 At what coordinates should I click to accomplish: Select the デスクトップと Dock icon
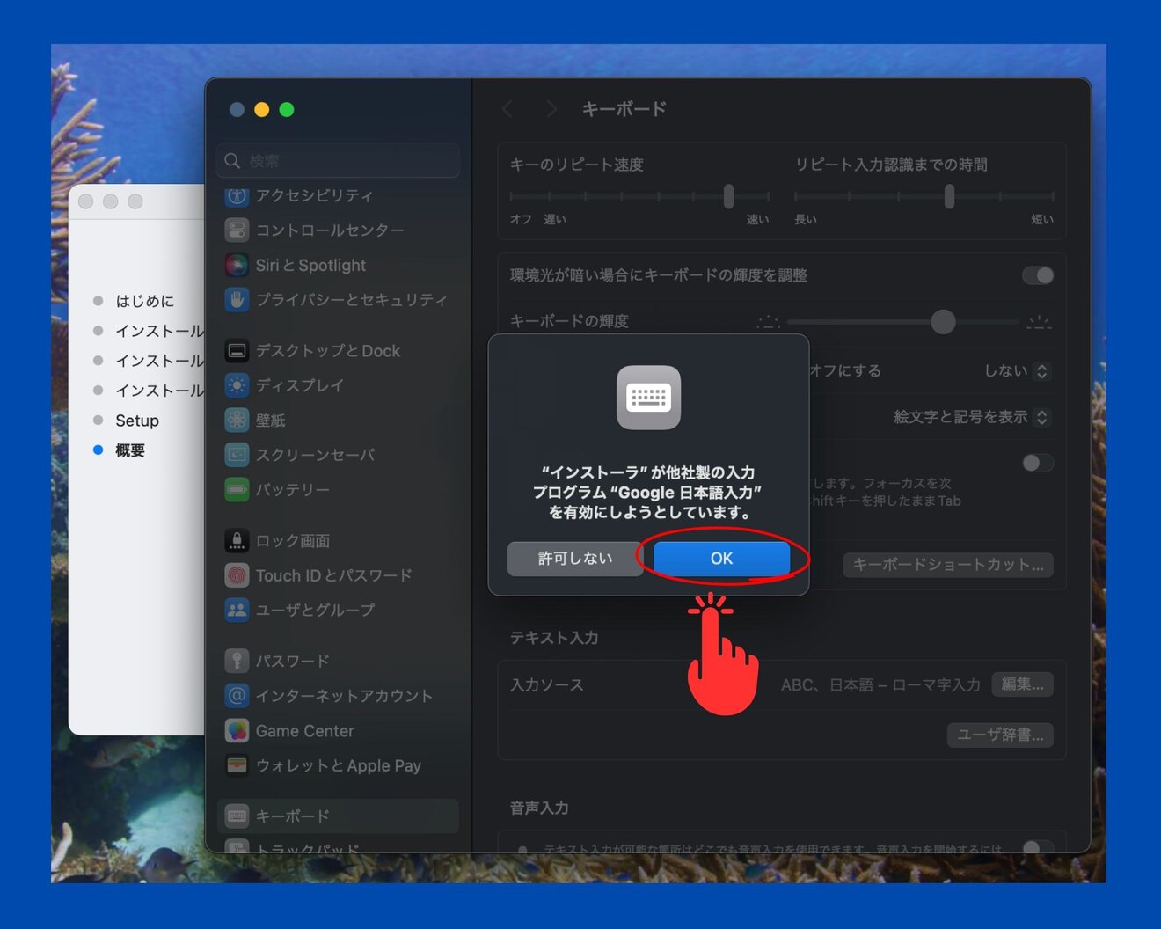coord(237,351)
